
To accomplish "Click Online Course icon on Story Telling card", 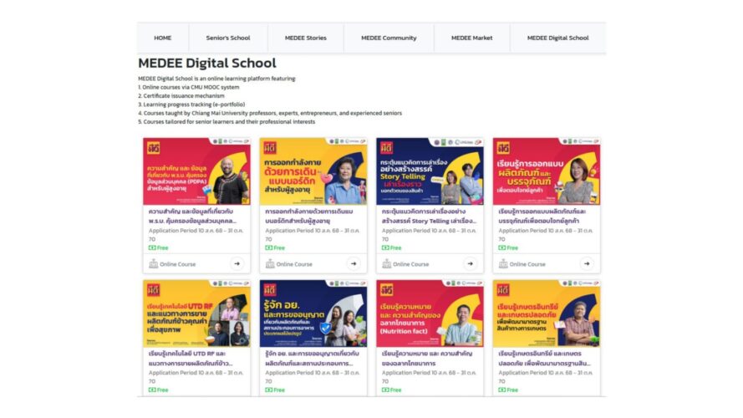I will (386, 264).
